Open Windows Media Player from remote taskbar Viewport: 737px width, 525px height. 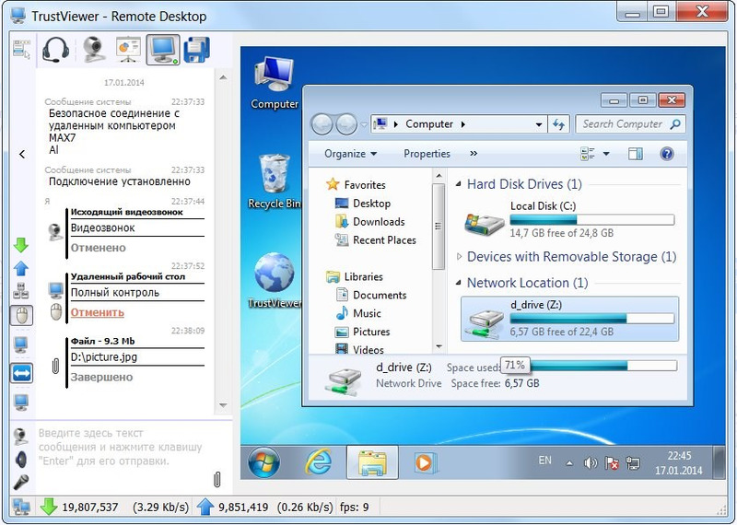click(426, 462)
